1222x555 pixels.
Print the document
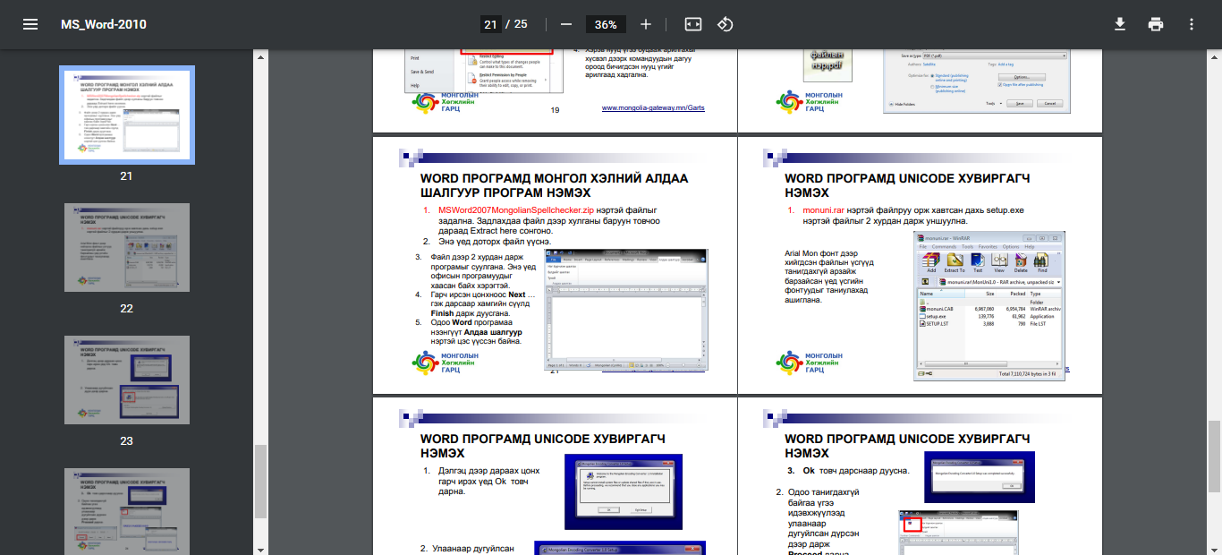1156,24
